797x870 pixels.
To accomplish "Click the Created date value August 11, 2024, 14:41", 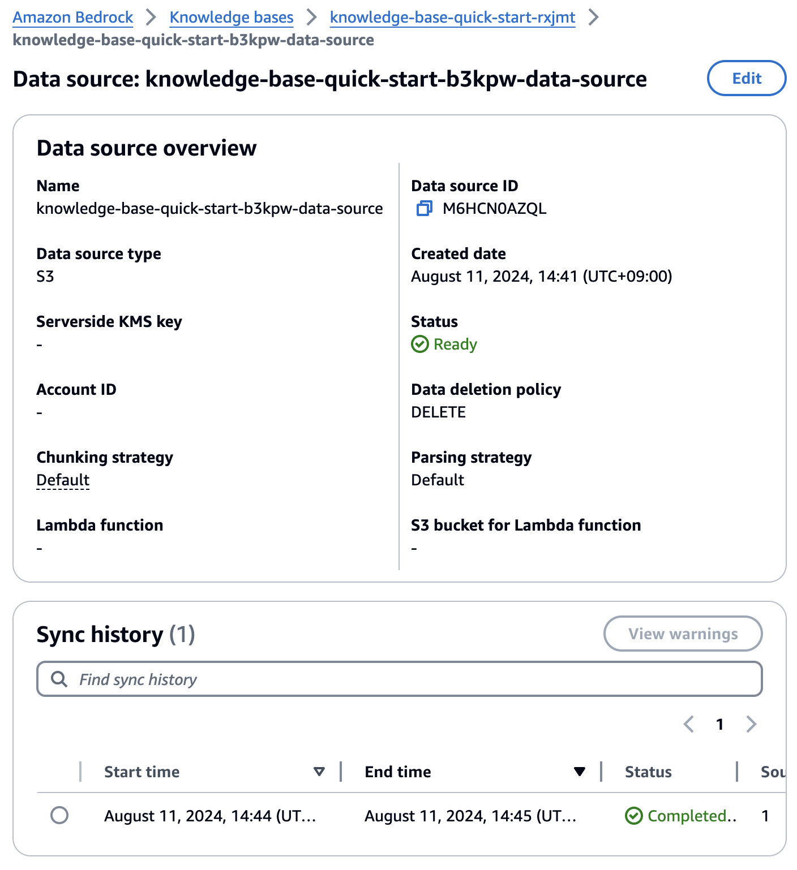I will [x=542, y=277].
